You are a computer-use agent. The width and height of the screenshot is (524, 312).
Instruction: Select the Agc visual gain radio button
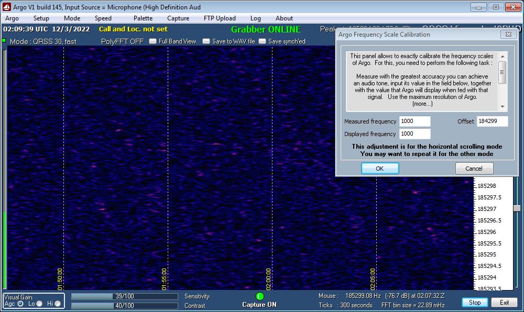point(20,304)
